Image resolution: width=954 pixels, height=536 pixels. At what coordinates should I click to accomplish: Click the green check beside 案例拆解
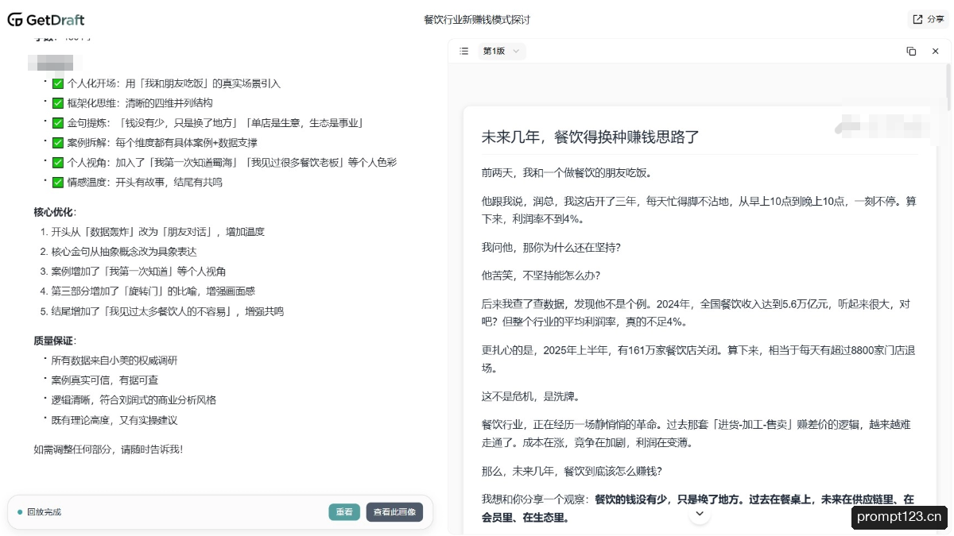57,143
